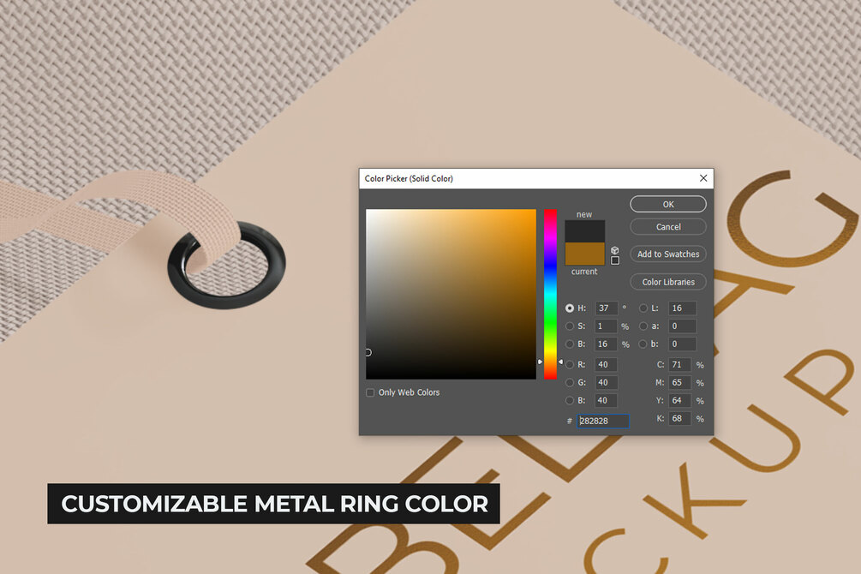Click the R red value field
The width and height of the screenshot is (861, 574).
(607, 365)
